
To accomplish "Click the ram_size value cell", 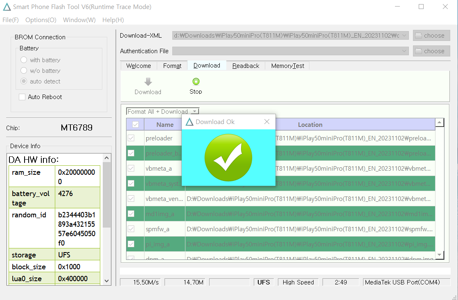I will [77, 176].
